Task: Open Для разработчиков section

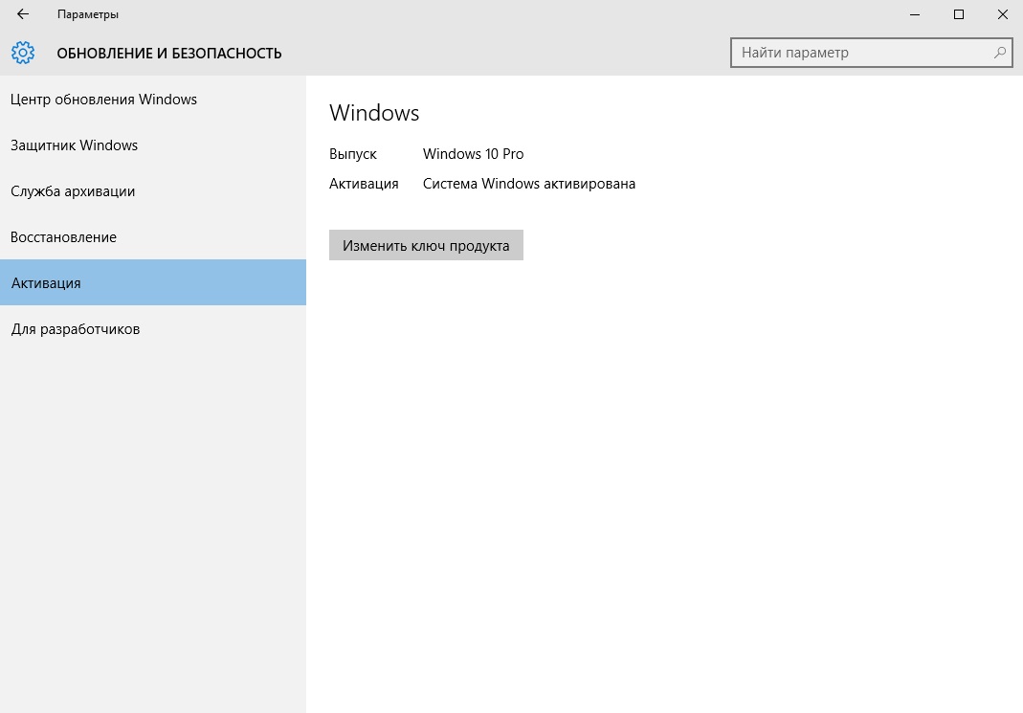Action: (x=153, y=329)
